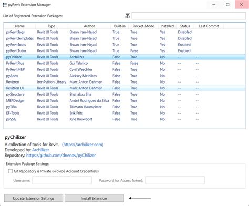Select the pyRevitTutor row

click(x=124, y=51)
